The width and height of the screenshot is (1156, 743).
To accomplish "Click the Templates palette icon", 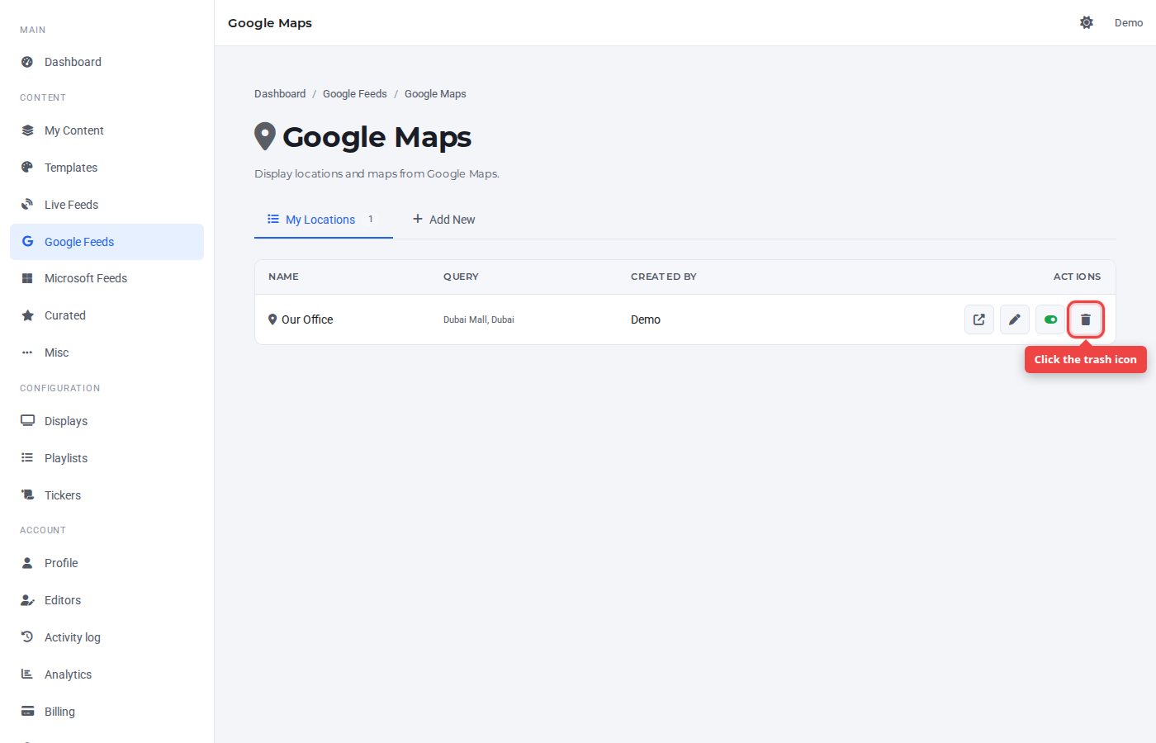I will 27,168.
